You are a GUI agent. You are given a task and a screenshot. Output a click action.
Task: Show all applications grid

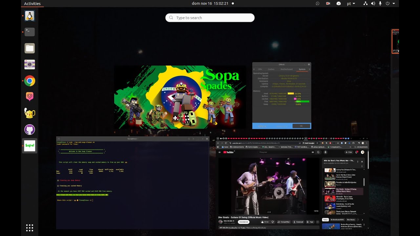point(30,228)
